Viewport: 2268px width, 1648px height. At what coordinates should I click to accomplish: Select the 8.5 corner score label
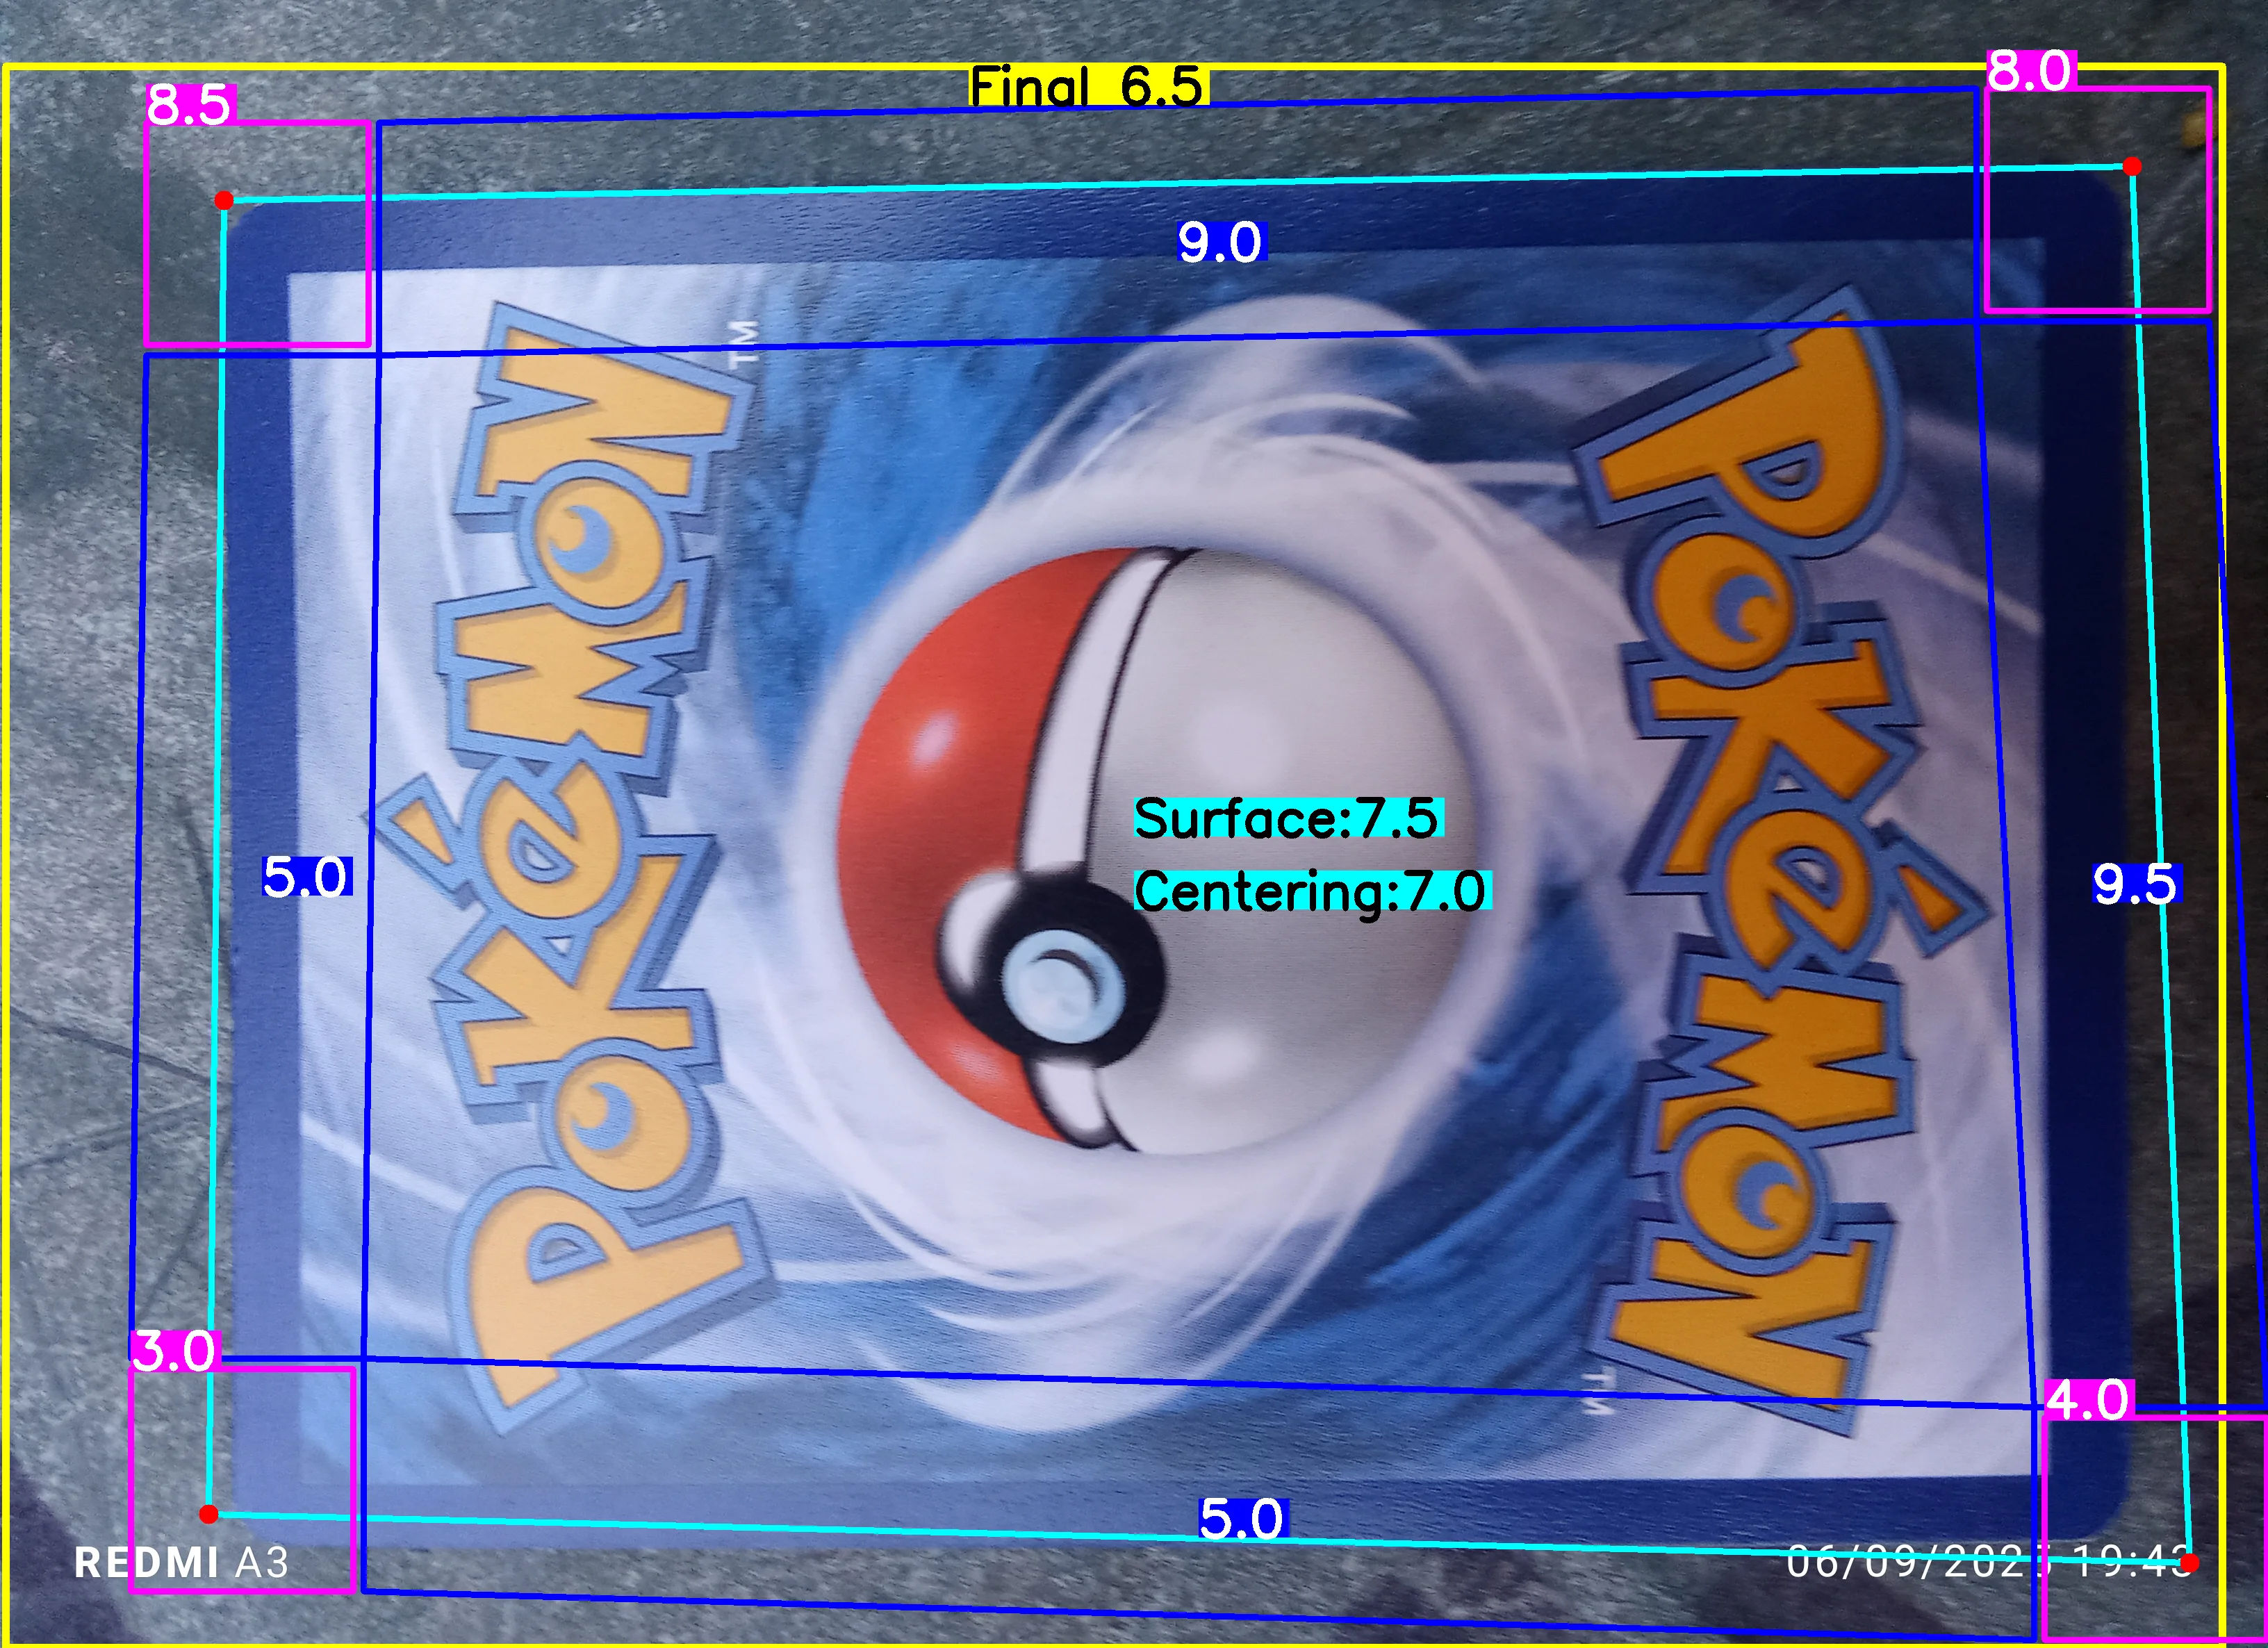pyautogui.click(x=190, y=104)
